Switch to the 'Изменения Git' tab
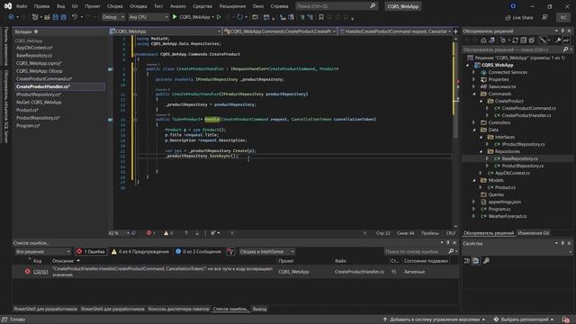This screenshot has width=576, height=324. coord(534,233)
